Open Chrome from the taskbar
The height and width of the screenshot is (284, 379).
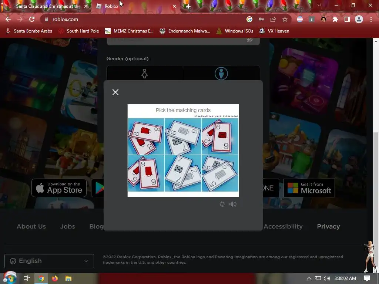pyautogui.click(x=41, y=278)
